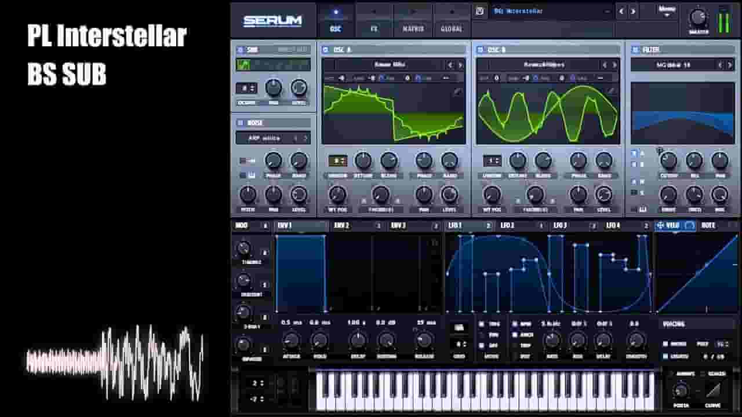
Task: Toggle OSC B on/off
Action: 480,50
